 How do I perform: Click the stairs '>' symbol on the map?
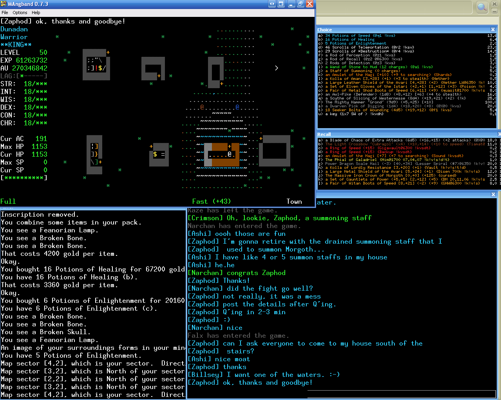(x=277, y=68)
